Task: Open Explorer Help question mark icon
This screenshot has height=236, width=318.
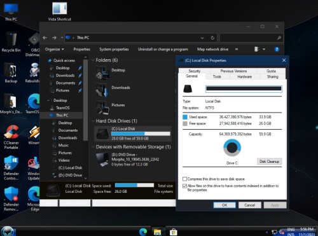Action: coord(277,50)
